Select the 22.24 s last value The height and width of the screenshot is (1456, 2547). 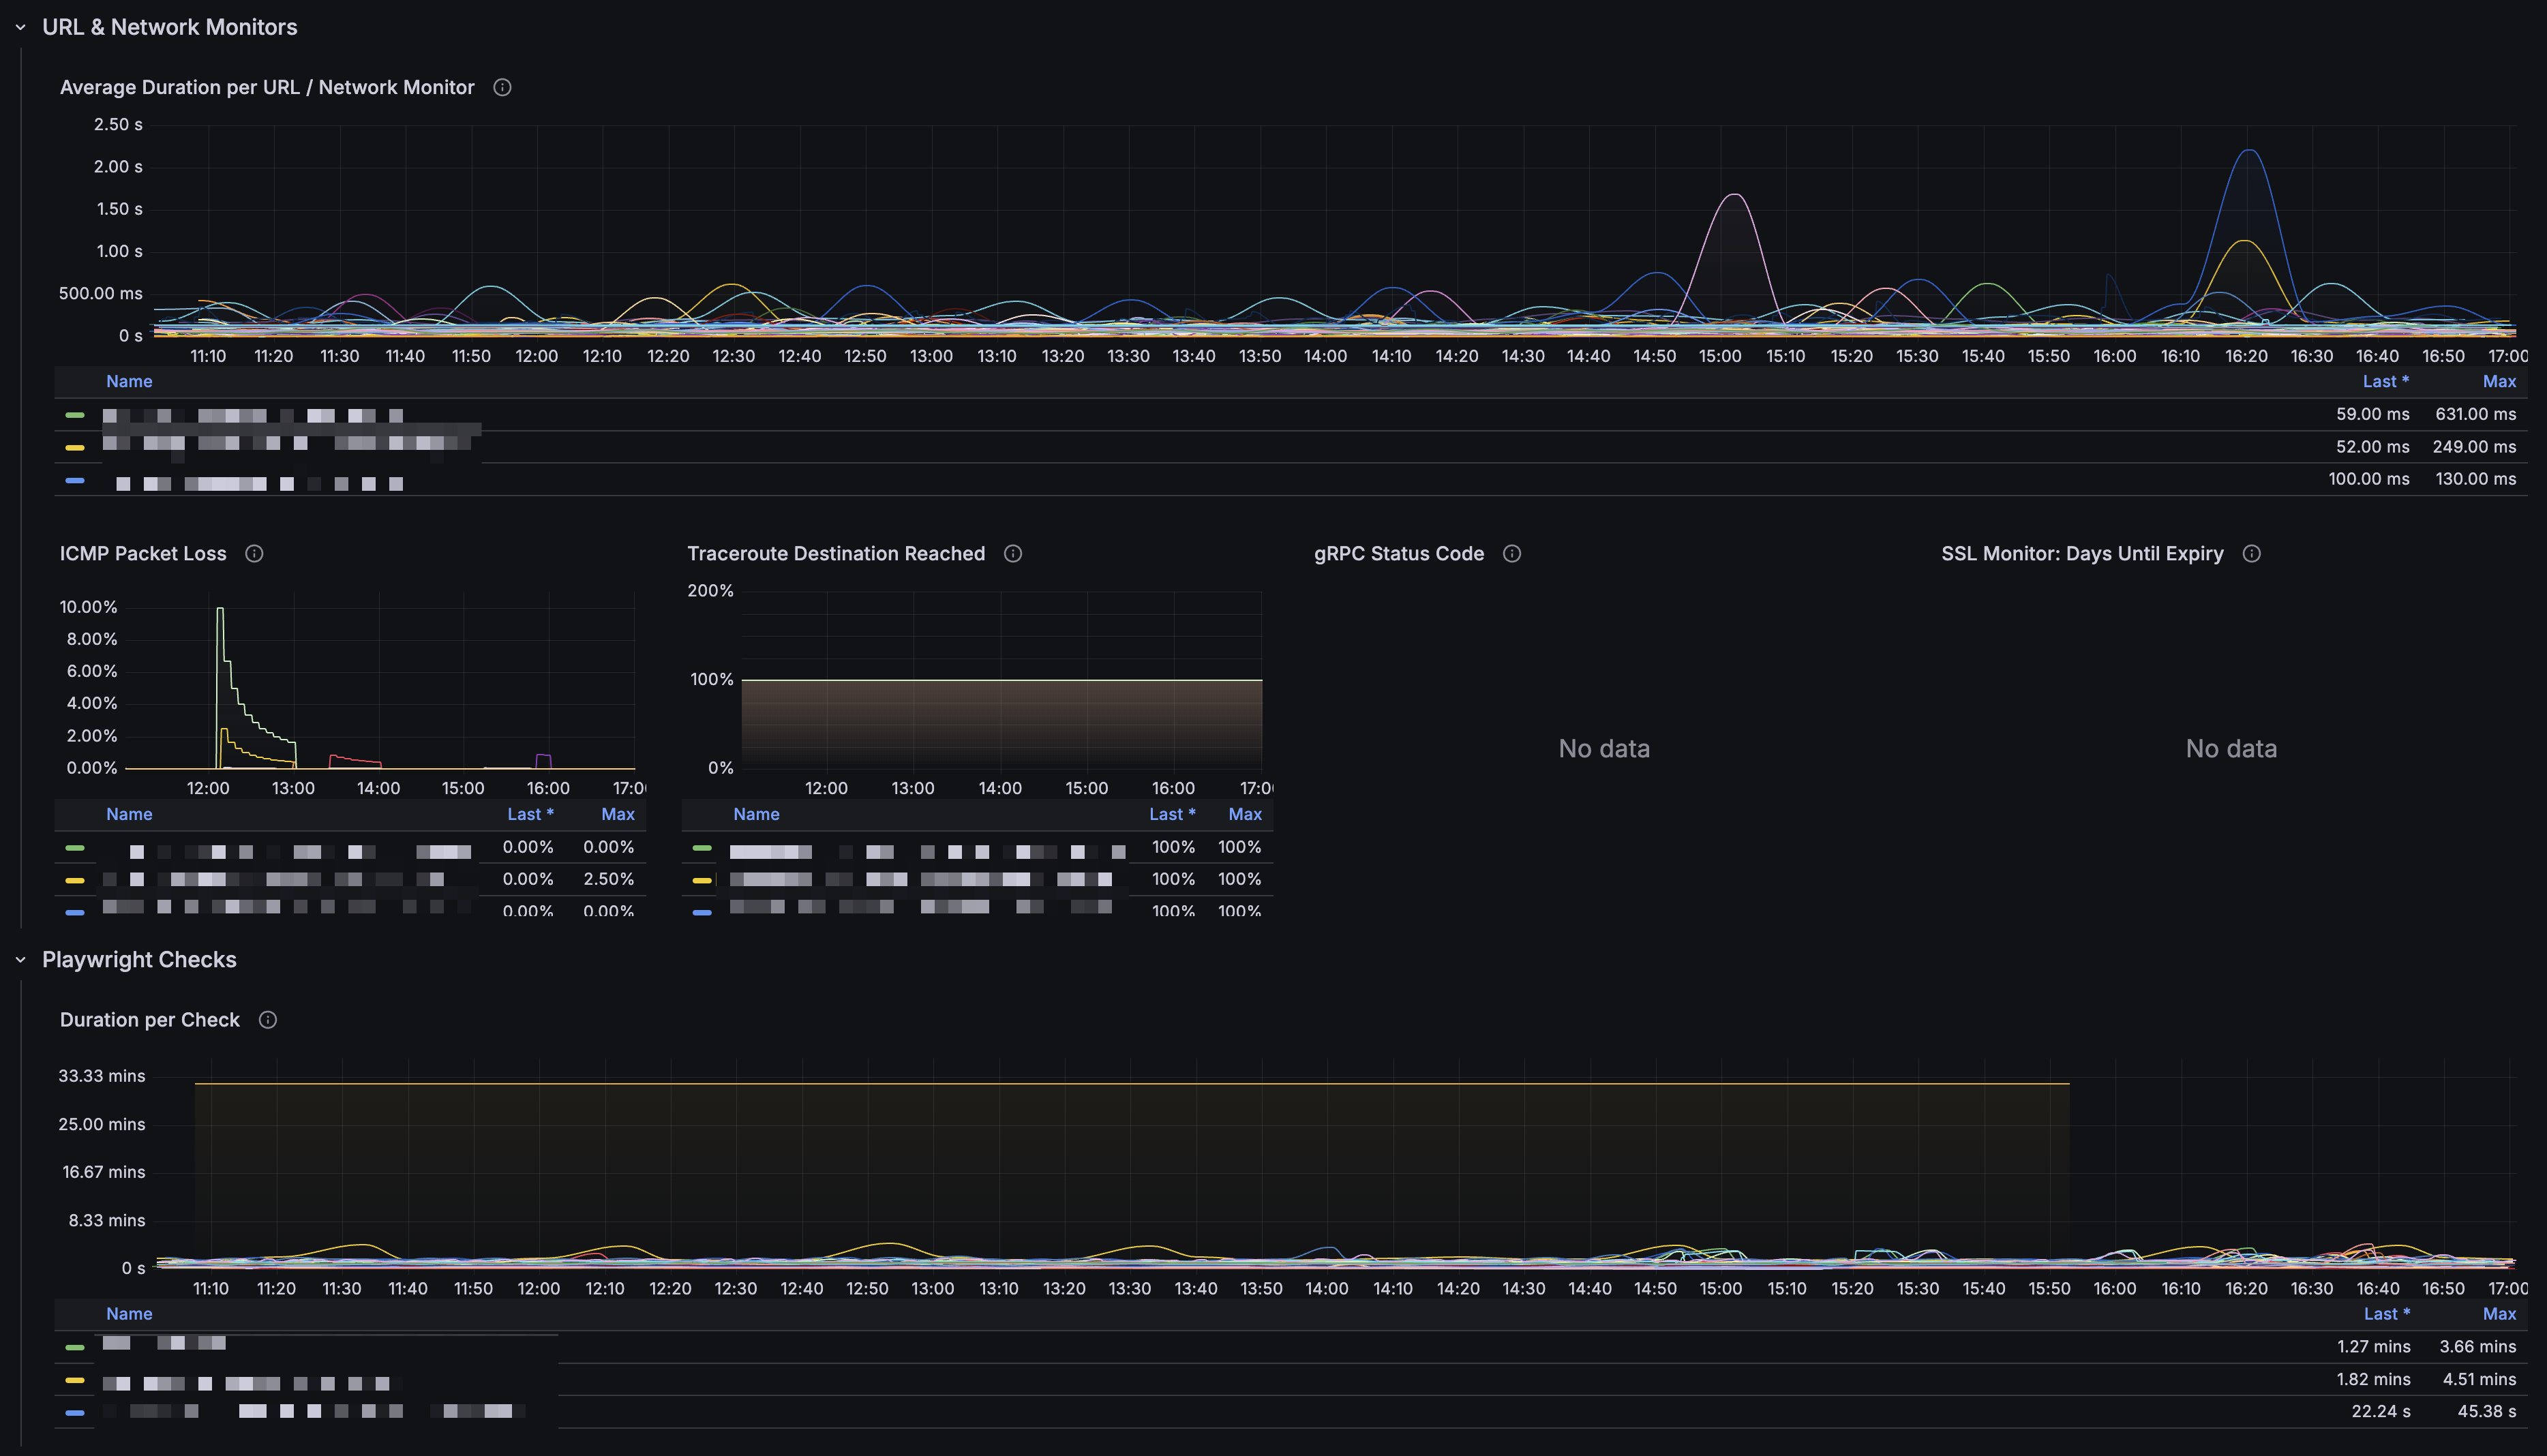[x=2380, y=1412]
